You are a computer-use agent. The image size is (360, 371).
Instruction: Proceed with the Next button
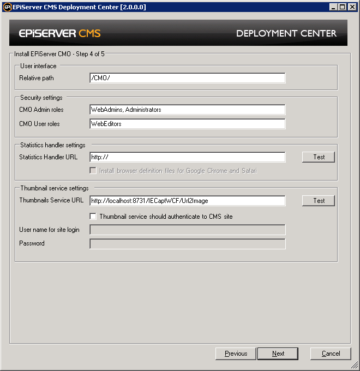(278, 354)
